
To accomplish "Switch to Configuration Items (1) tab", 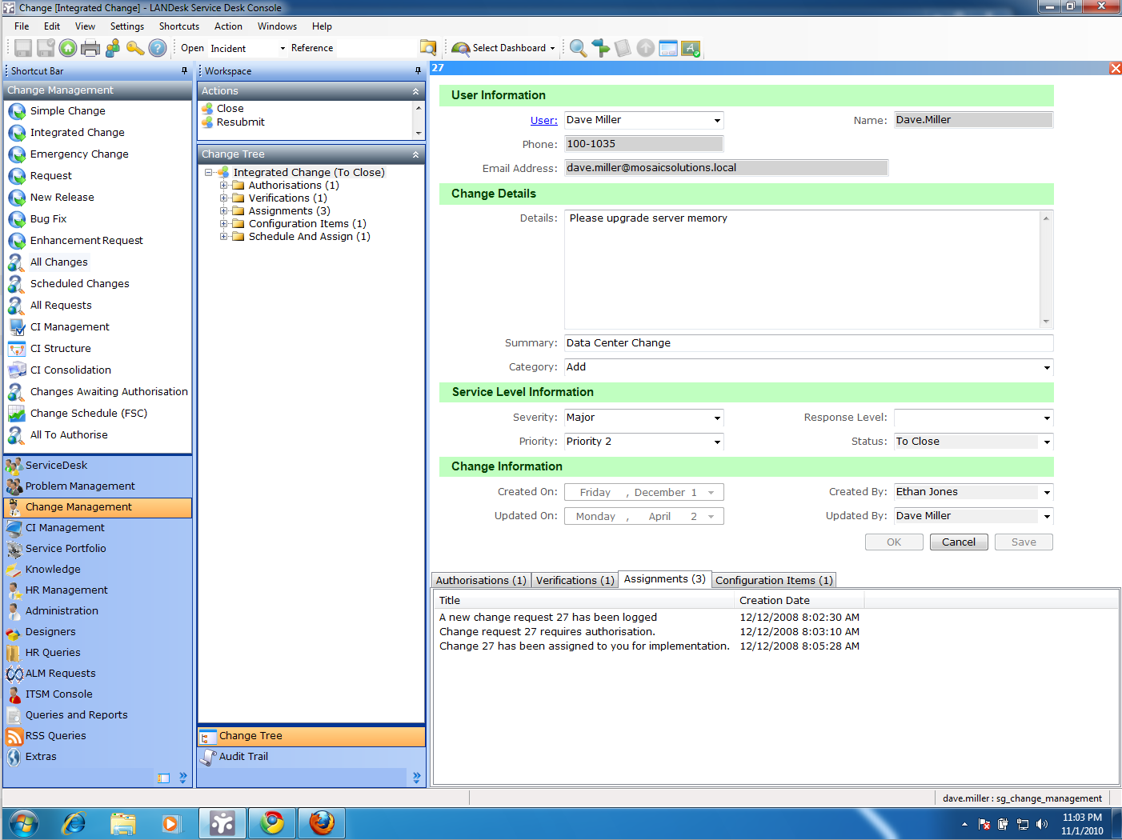I will 774,581.
